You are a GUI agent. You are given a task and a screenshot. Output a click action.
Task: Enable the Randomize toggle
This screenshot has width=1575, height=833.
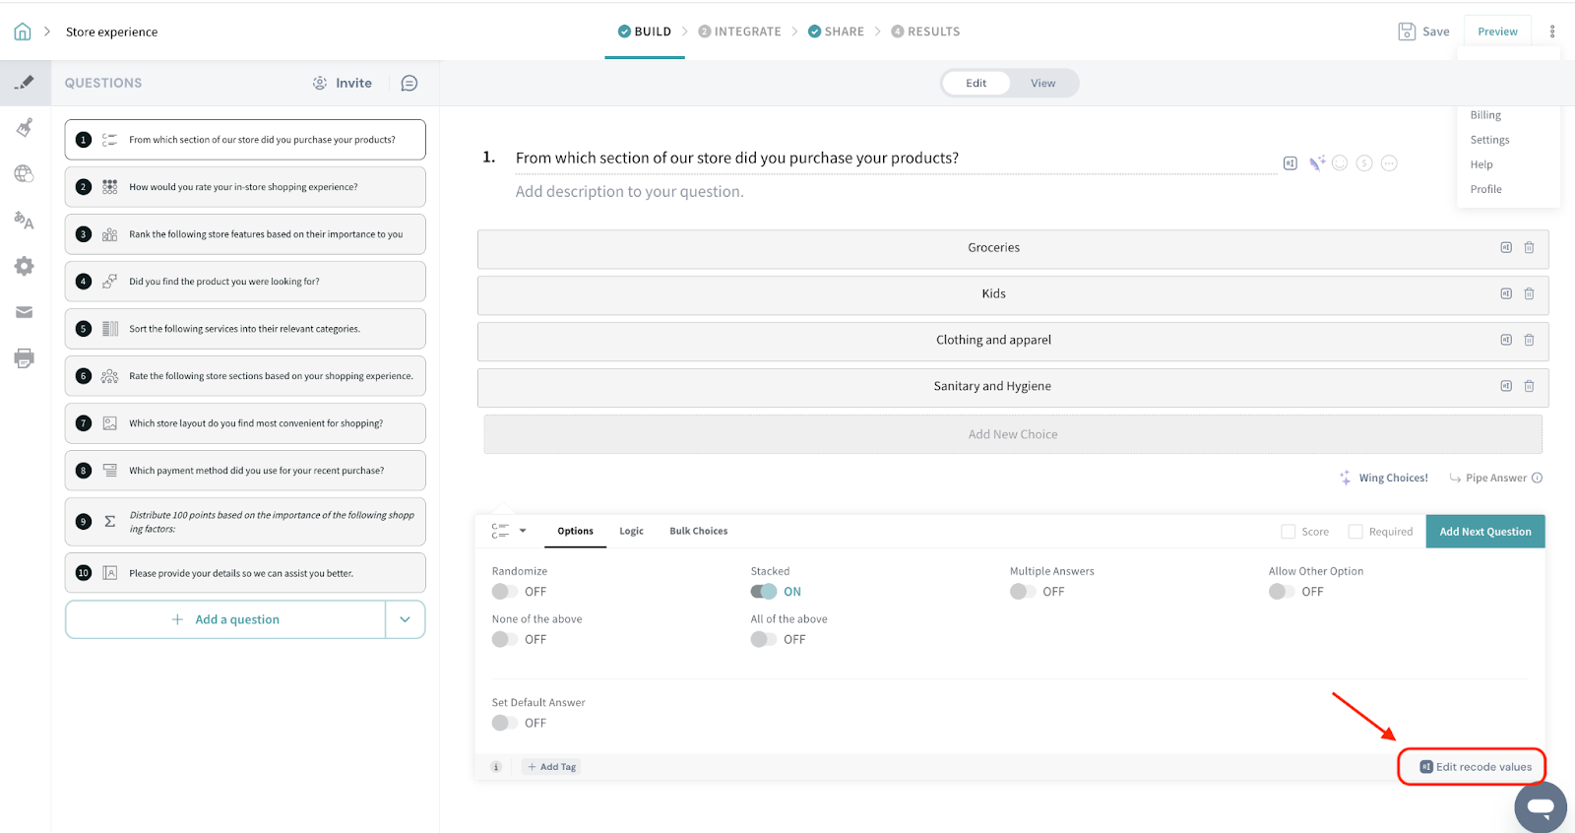[x=504, y=592]
